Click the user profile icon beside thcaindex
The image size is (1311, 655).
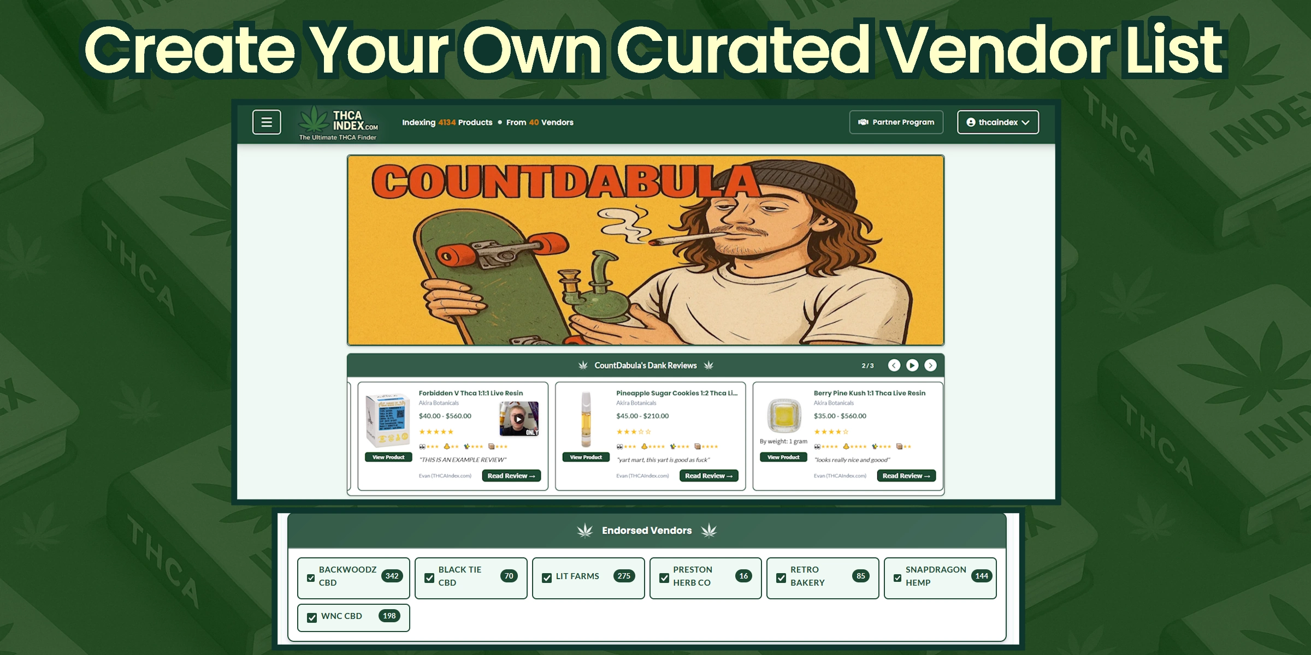[x=970, y=122]
